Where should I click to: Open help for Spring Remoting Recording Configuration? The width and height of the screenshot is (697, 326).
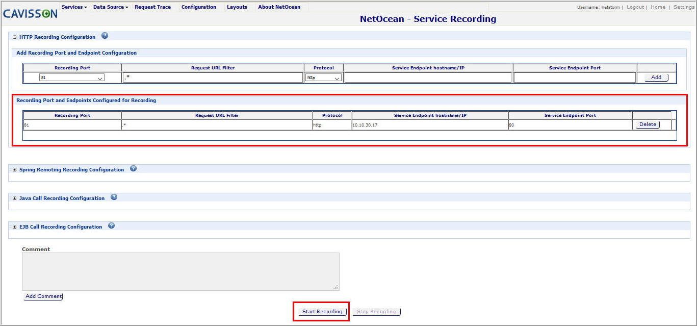point(133,168)
